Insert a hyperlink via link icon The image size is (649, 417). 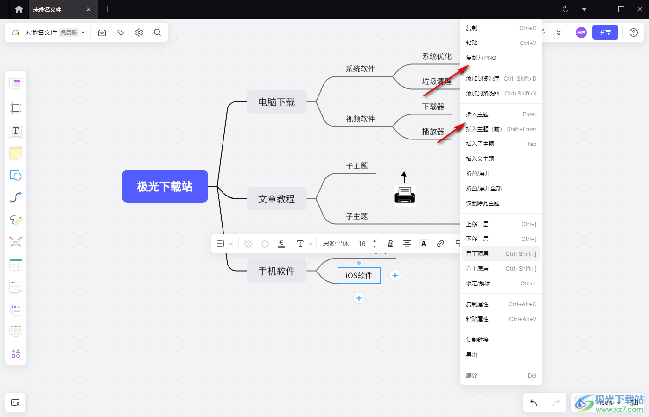pos(440,244)
